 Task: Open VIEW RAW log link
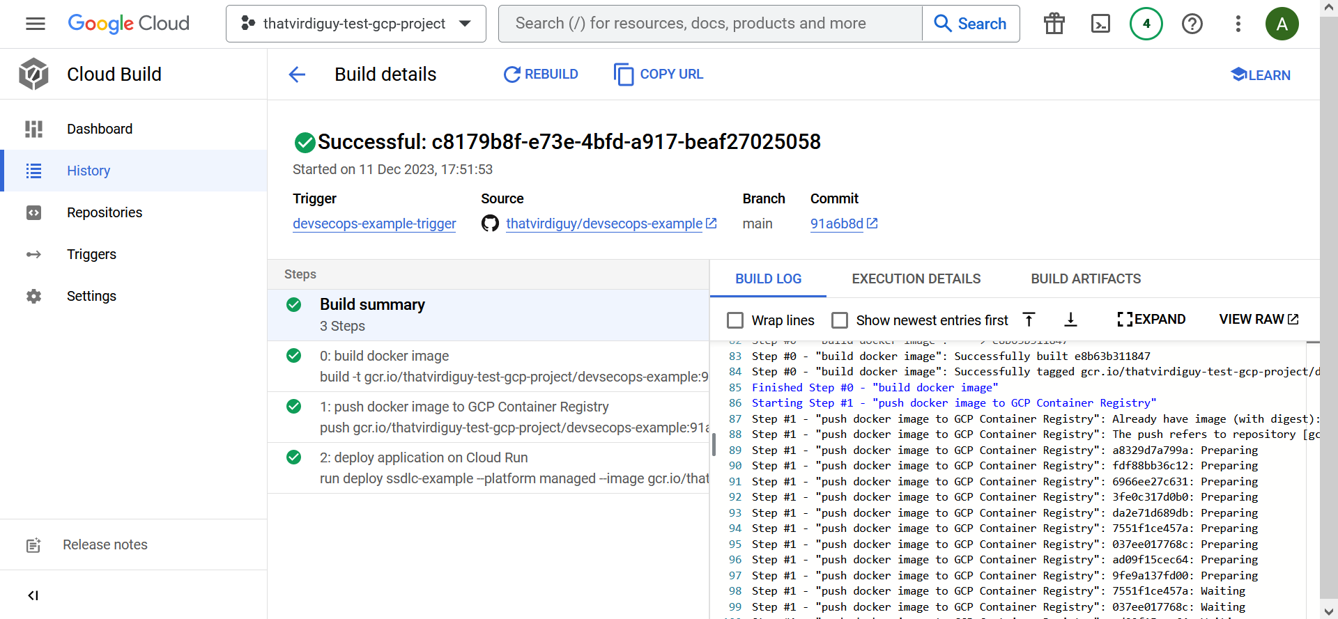pos(1259,320)
